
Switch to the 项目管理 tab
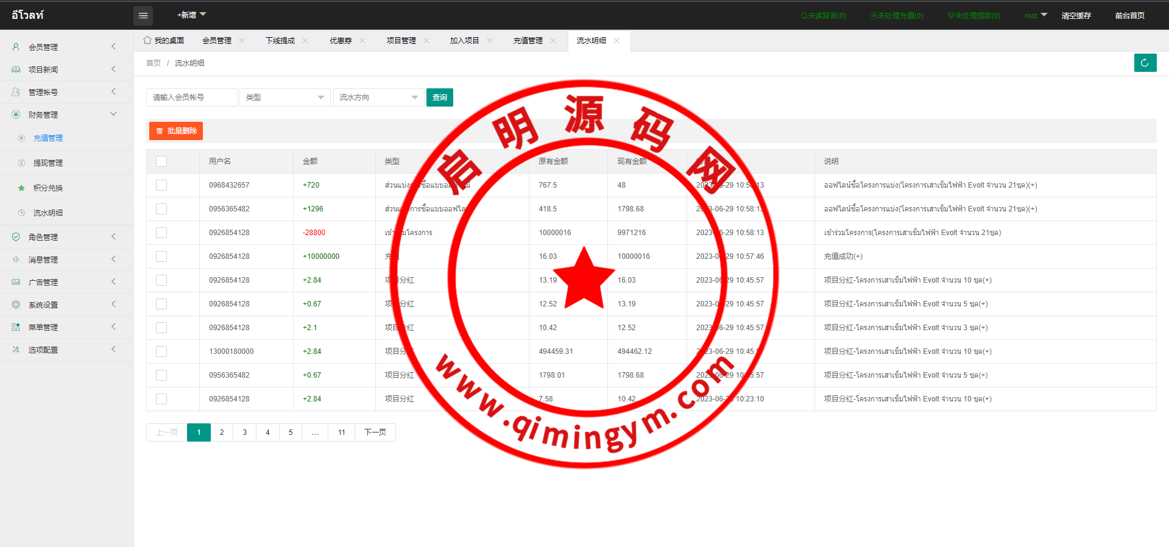pyautogui.click(x=401, y=41)
